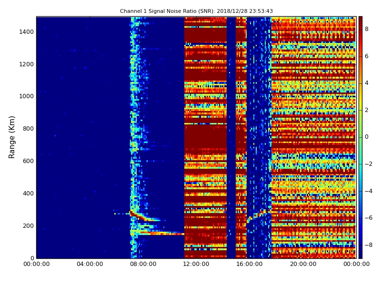Viewport: 381px width, 286px height.
Task: Click the colorbar label 2
Action: point(367,110)
